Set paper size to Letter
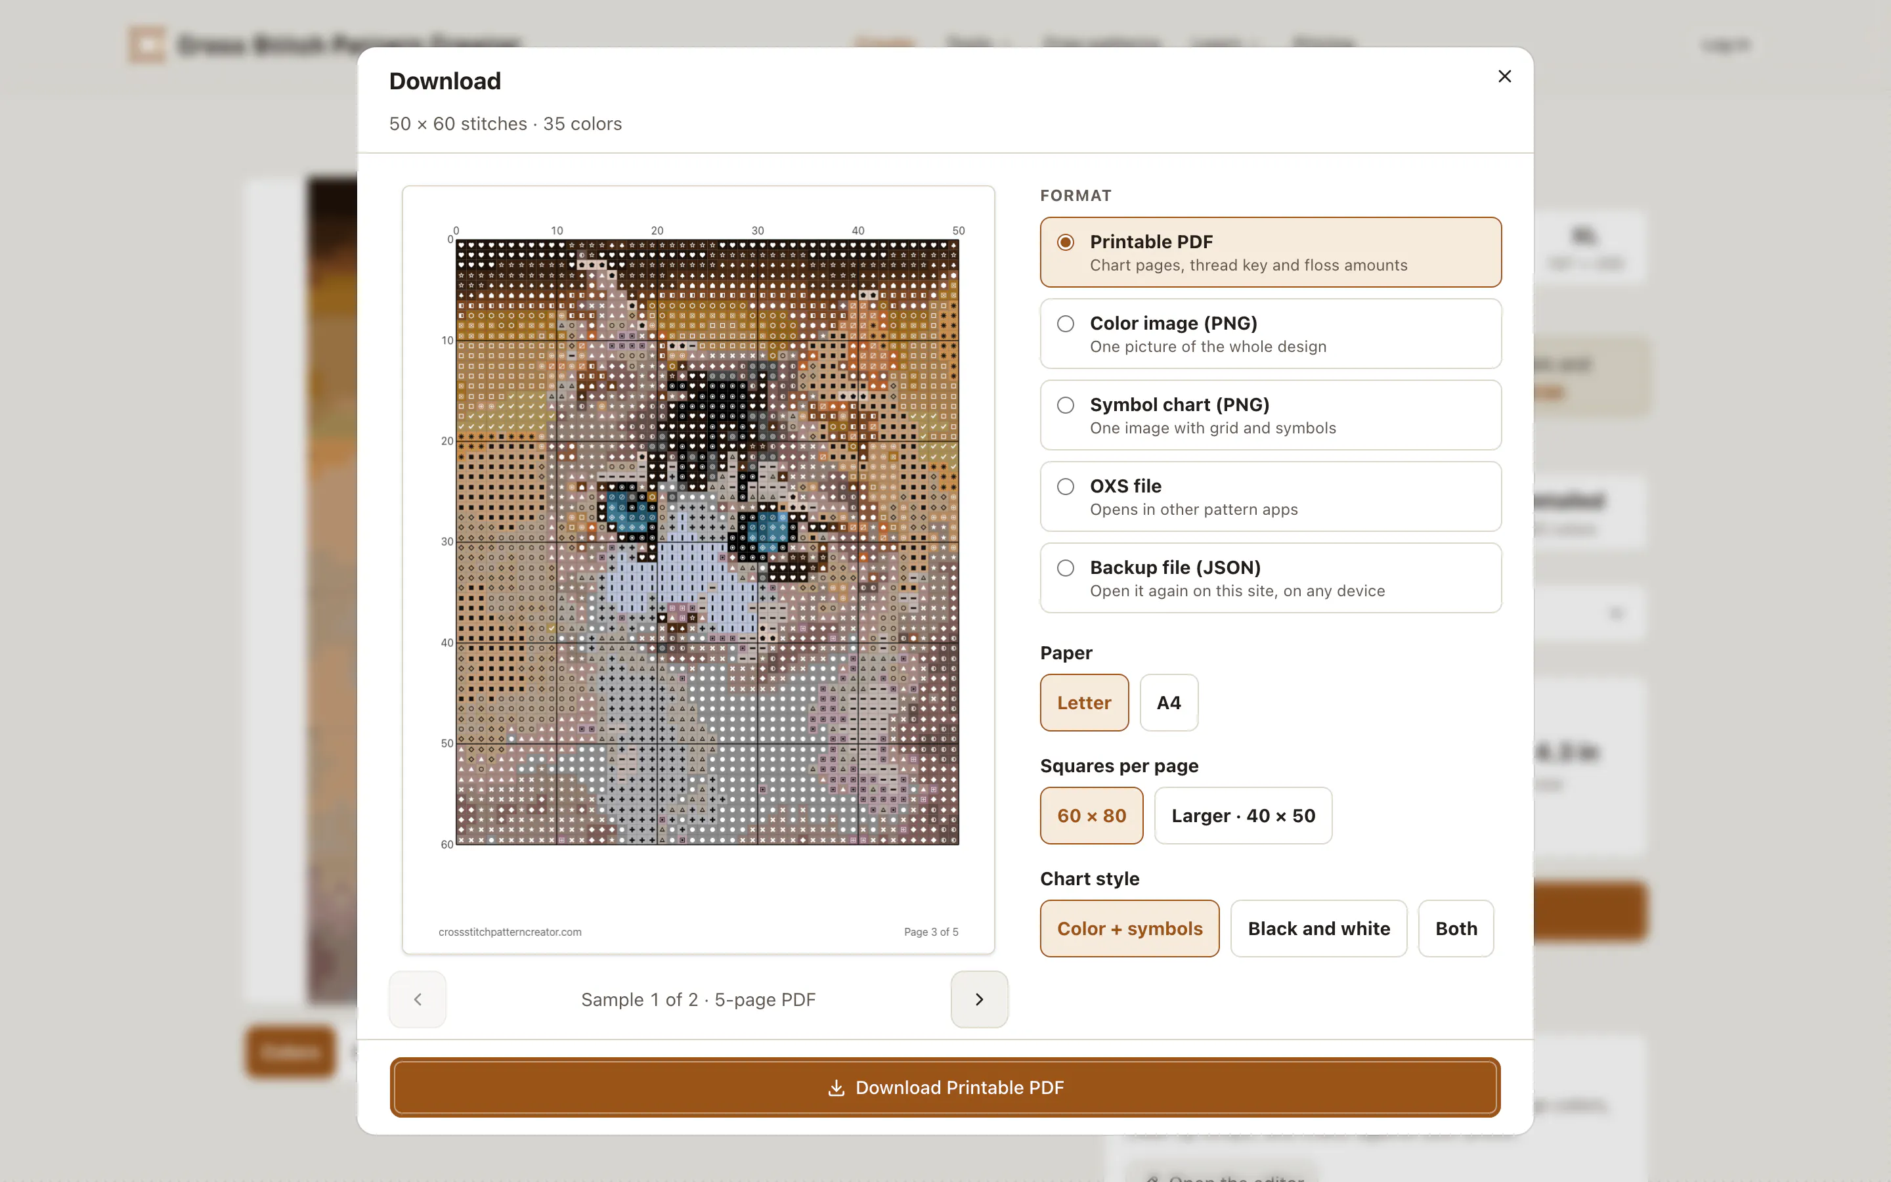Image resolution: width=1891 pixels, height=1182 pixels. pos(1084,703)
